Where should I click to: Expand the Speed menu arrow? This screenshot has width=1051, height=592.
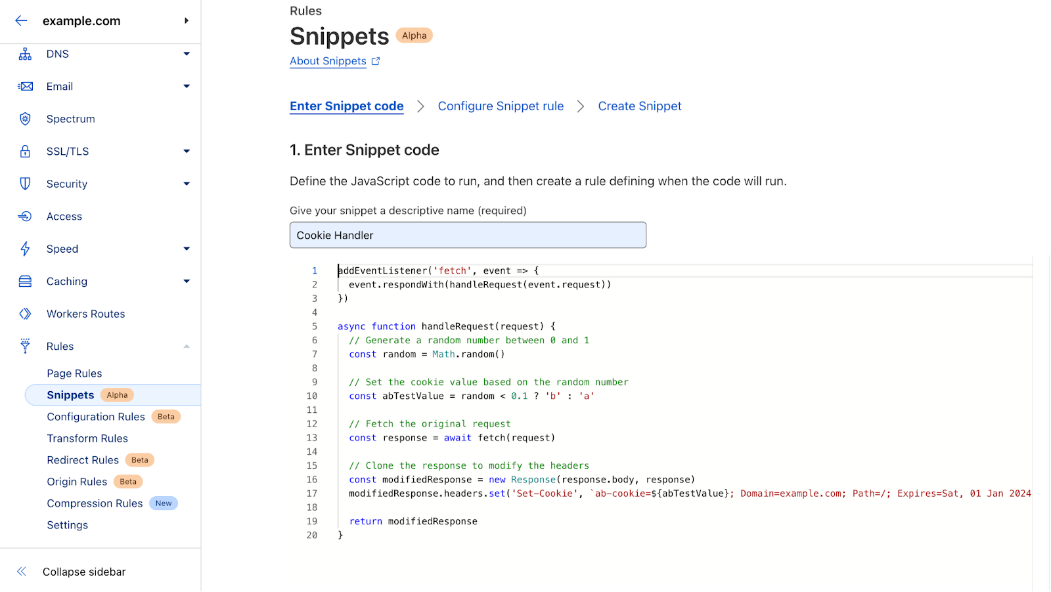187,249
